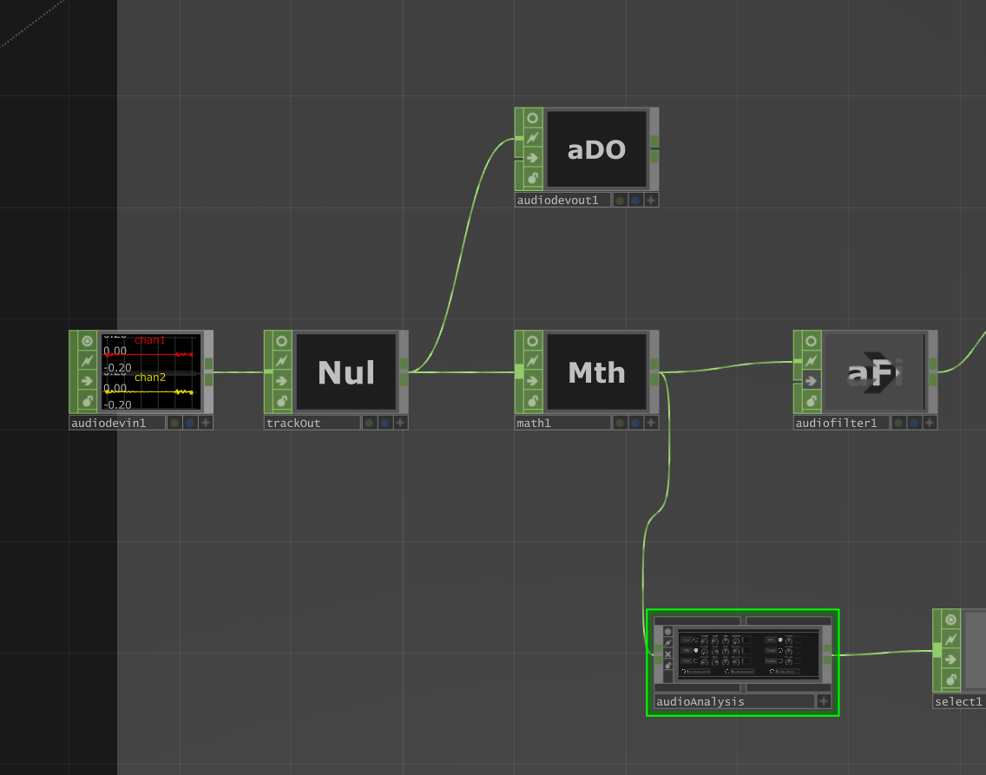Screen dimensions: 986x775
Task: Toggle clone immune flag on audioAnalysis
Action: click(x=667, y=643)
